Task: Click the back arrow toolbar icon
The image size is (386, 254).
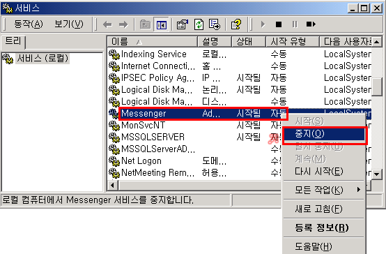Action: (107, 24)
